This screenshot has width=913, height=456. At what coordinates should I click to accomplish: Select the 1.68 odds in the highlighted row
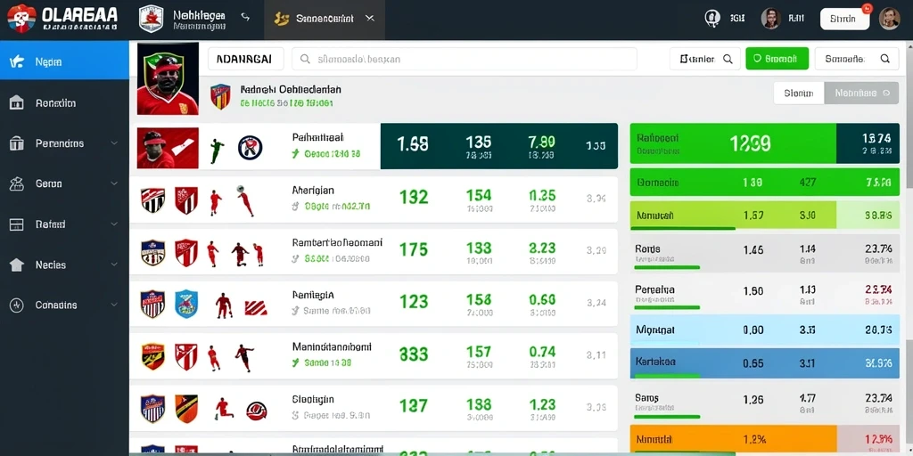[413, 143]
